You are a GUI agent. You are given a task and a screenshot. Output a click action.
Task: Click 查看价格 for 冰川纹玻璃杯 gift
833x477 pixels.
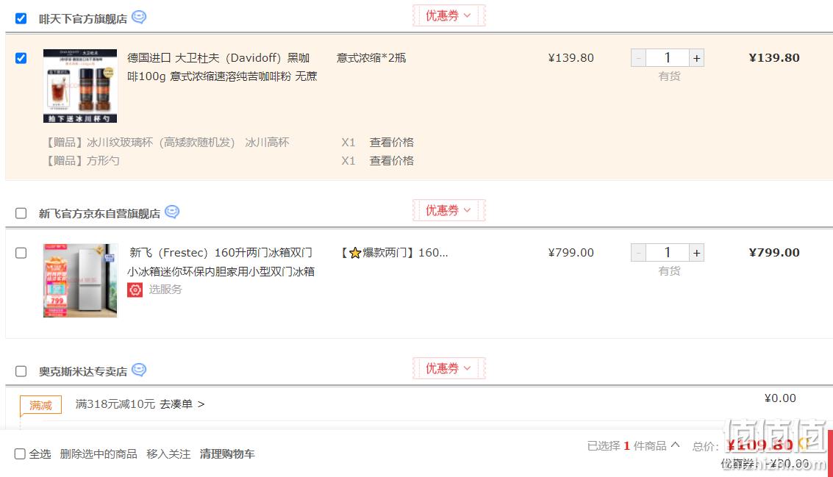pyautogui.click(x=392, y=143)
